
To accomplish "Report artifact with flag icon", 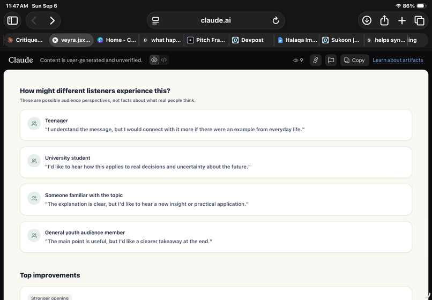I will 331,60.
